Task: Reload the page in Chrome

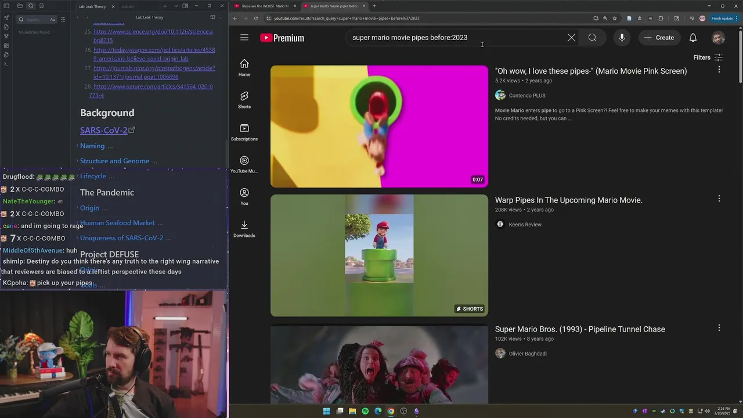Action: coord(256,18)
